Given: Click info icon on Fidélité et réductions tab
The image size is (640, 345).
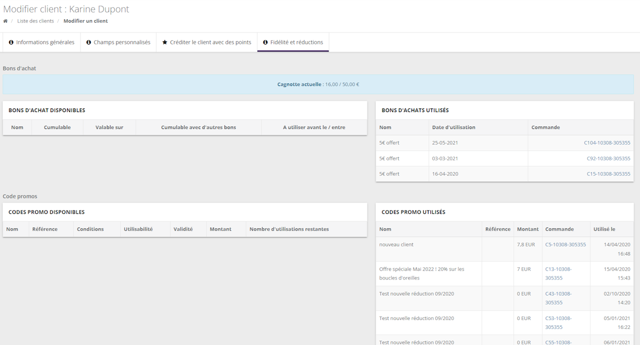Looking at the screenshot, I should pyautogui.click(x=265, y=42).
